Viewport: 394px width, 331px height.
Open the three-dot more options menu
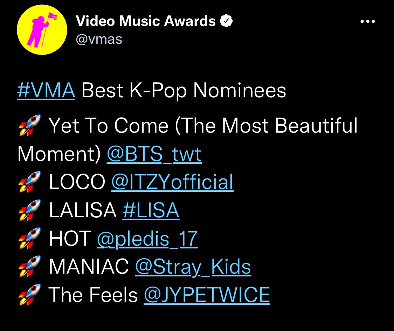[x=368, y=21]
